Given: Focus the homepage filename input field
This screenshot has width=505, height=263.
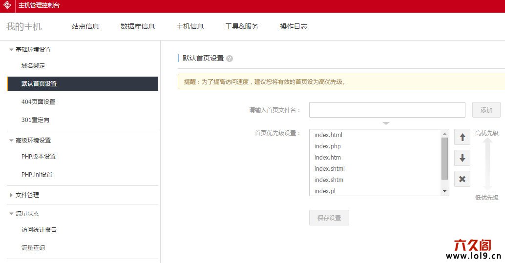Looking at the screenshot, I should pos(387,110).
